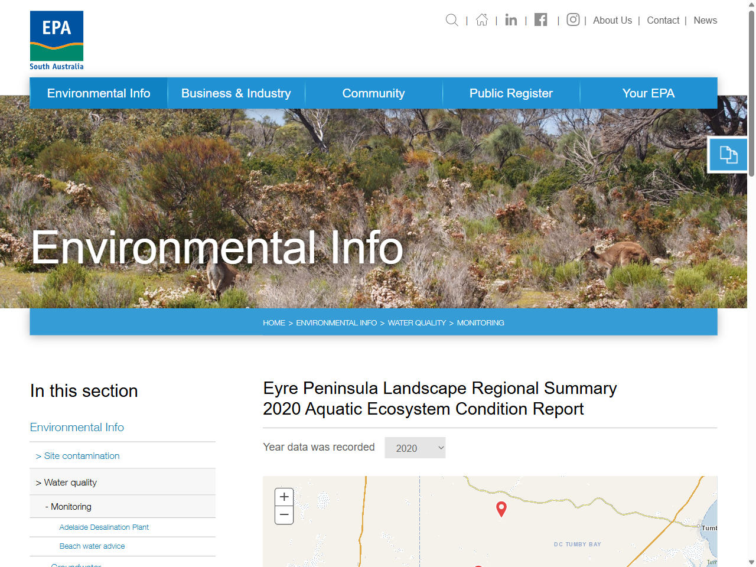Screen dimensions: 756x567
Task: Open the Instagram icon link
Action: (x=572, y=19)
